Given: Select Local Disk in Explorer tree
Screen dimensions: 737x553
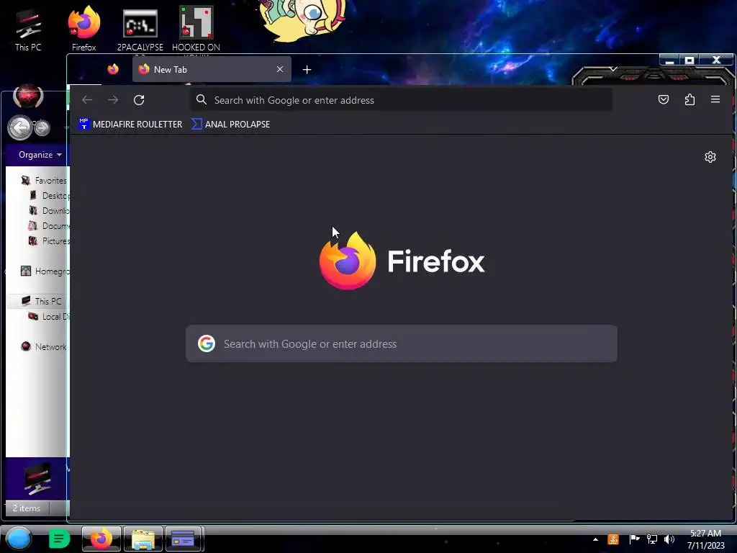Looking at the screenshot, I should (49, 317).
